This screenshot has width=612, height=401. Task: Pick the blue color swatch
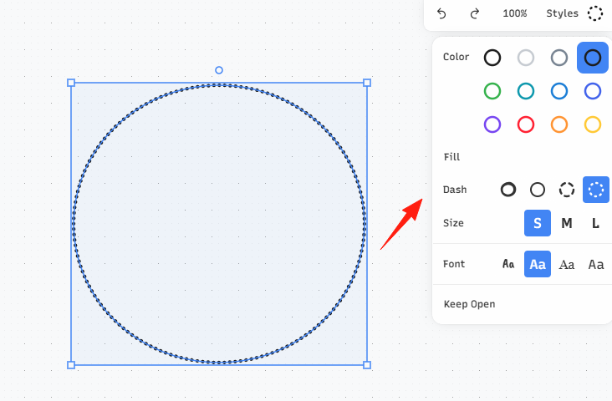pyautogui.click(x=559, y=91)
